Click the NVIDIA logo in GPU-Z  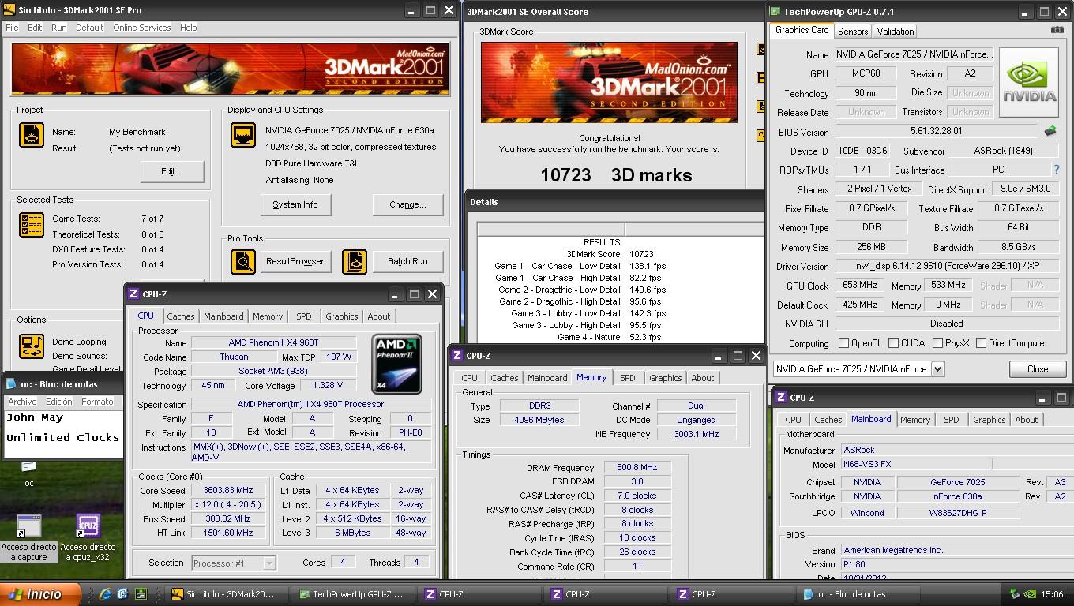(1029, 83)
